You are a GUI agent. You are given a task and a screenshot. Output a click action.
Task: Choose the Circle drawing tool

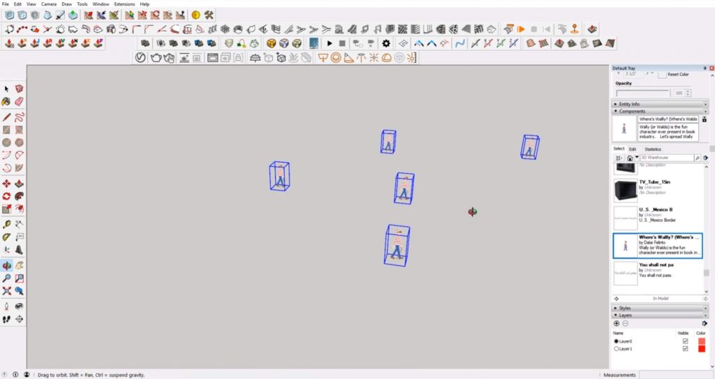pos(6,142)
